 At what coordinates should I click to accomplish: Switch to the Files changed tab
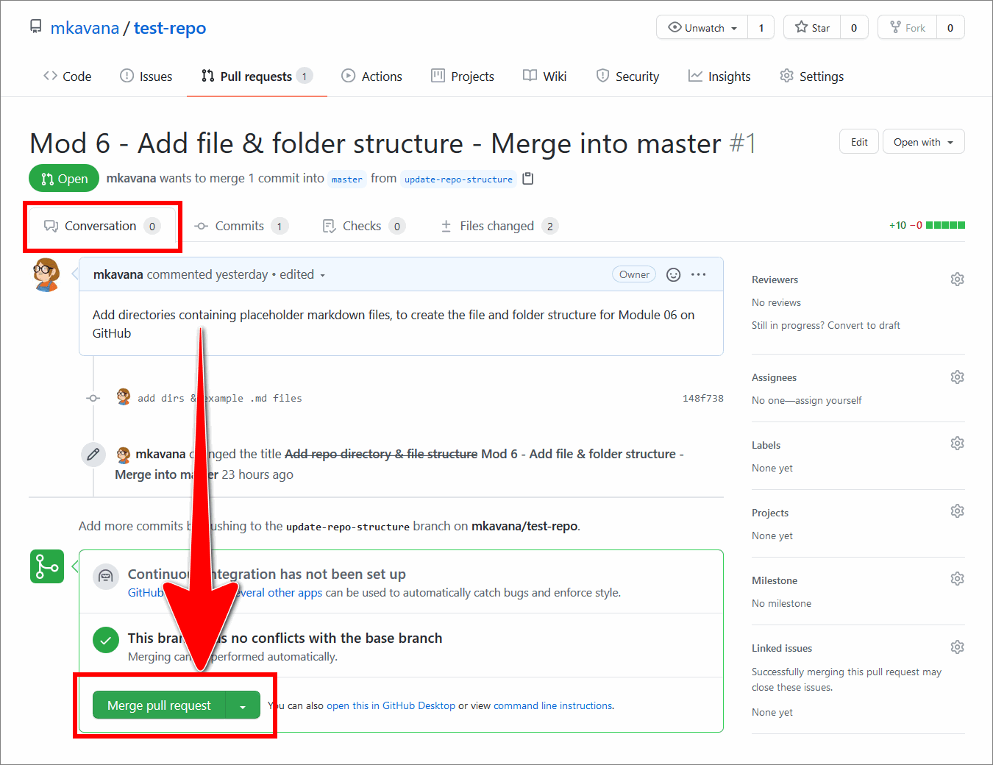coord(499,226)
